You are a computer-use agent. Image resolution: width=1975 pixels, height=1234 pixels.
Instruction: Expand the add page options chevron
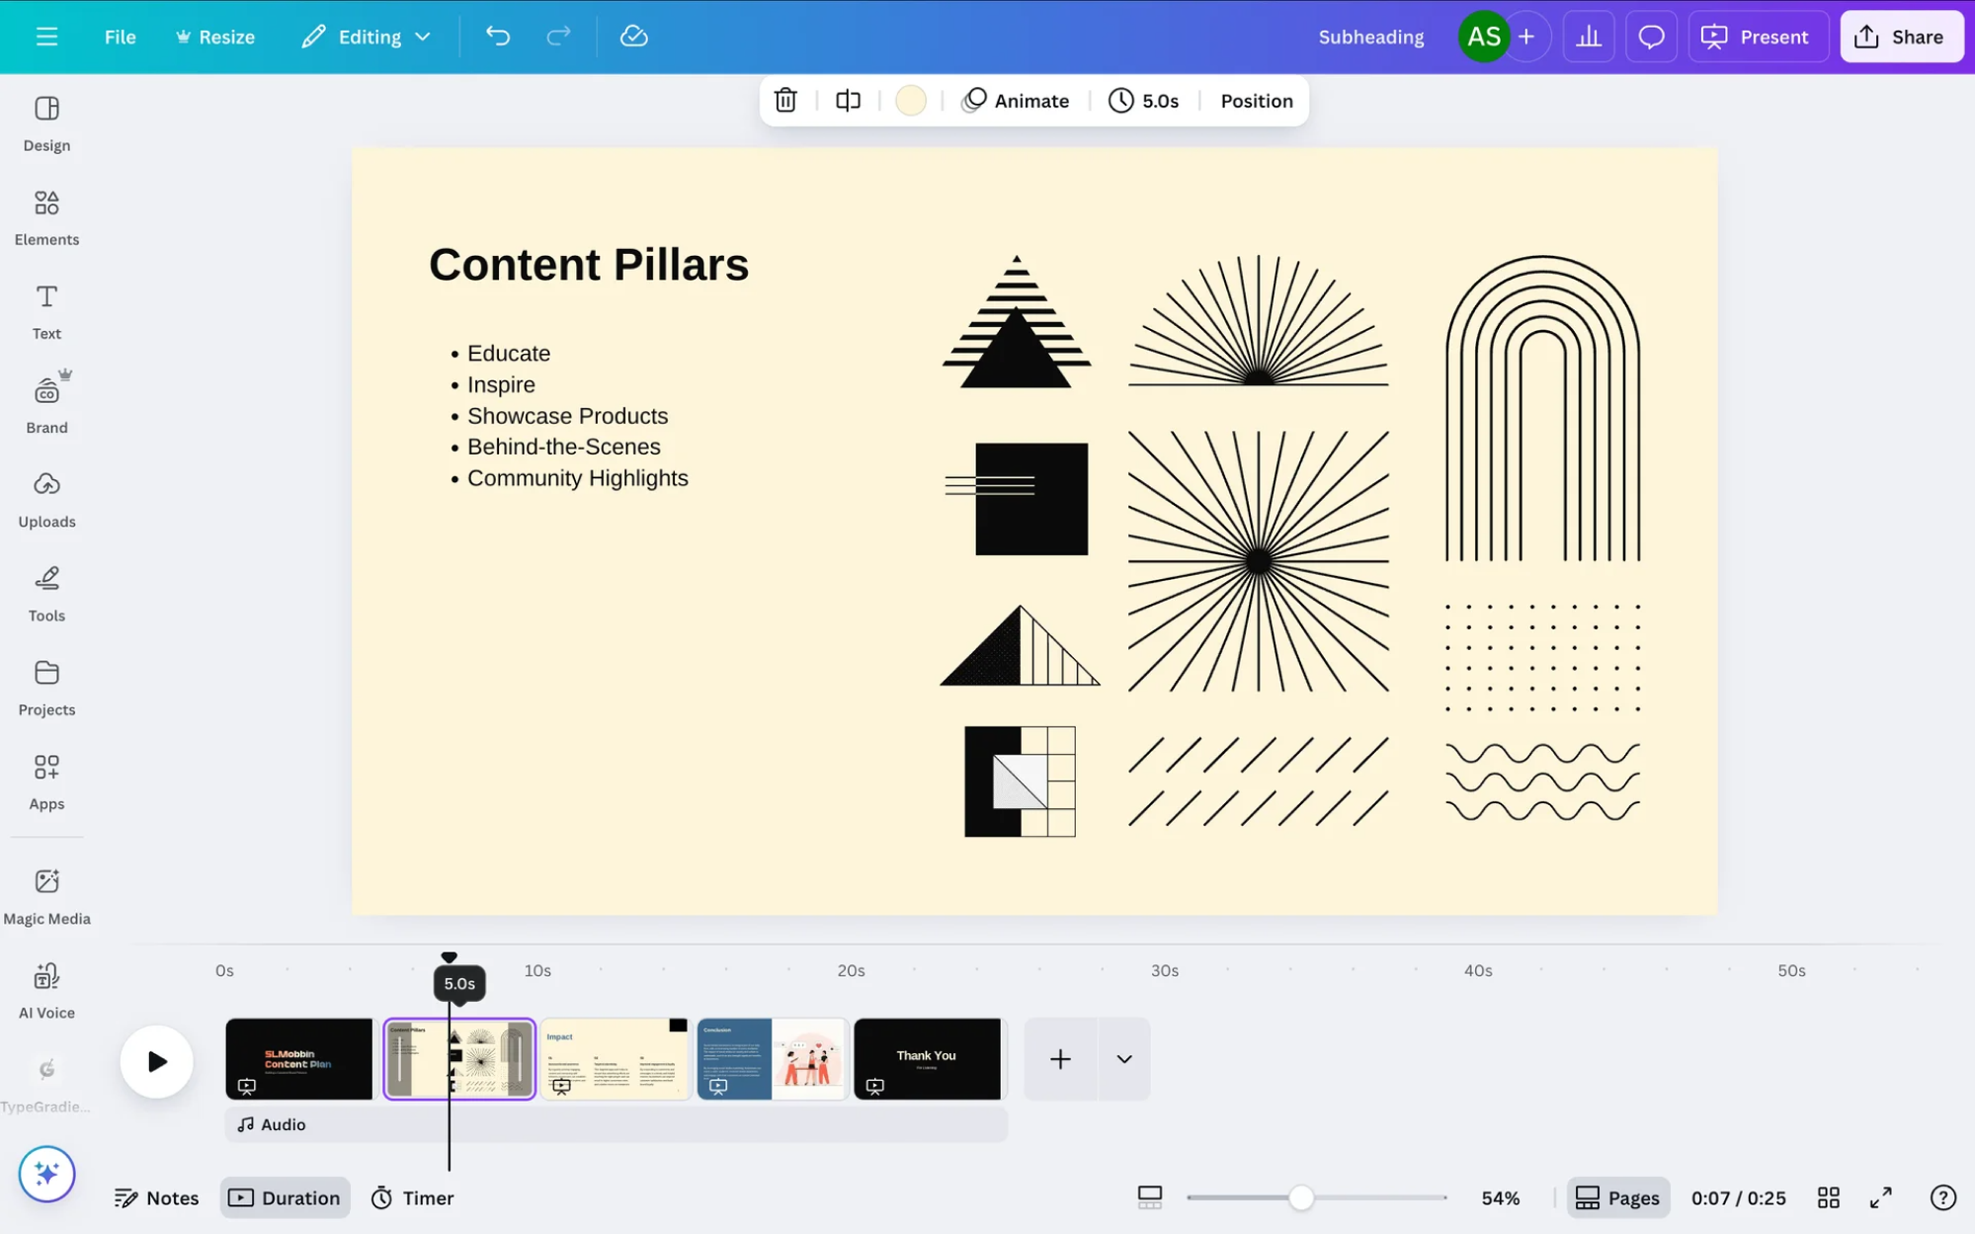point(1123,1059)
